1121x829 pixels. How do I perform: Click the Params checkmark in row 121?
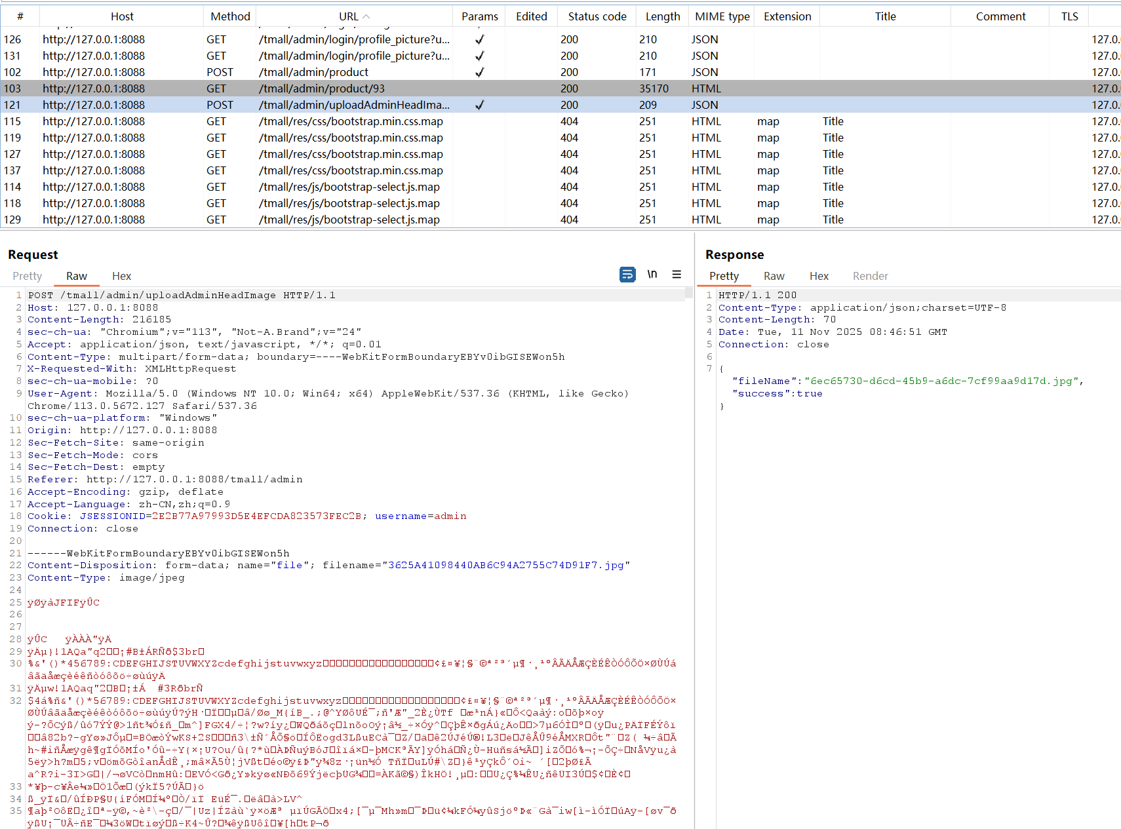pos(479,105)
